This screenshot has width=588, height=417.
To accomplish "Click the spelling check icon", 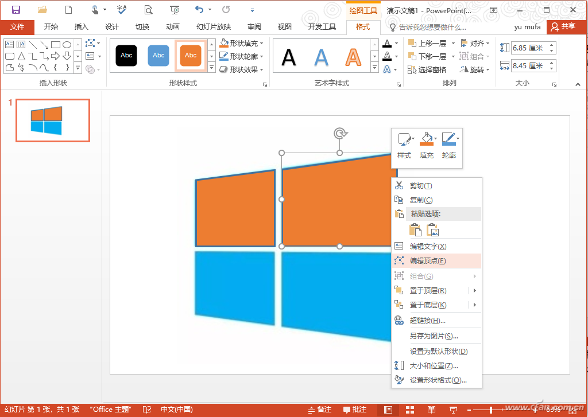I will (122, 10).
